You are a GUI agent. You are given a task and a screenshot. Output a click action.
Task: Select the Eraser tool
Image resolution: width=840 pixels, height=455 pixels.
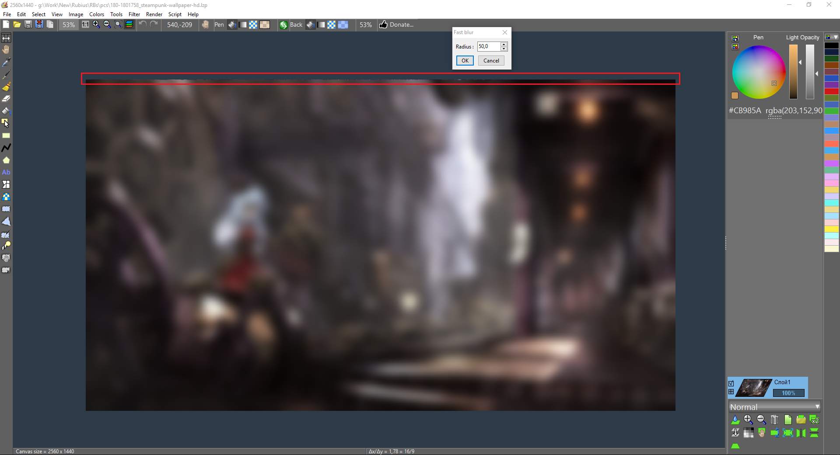click(6, 98)
